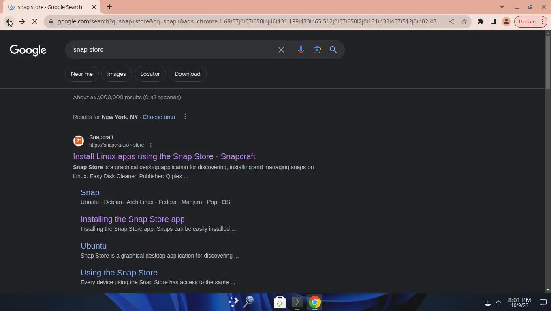This screenshot has width=551, height=311.
Task: Open Install Linux apps using the Snap Store result
Action: pyautogui.click(x=164, y=156)
